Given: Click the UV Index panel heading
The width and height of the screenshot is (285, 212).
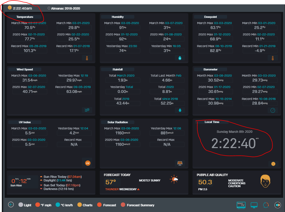Looking at the screenshot, I should pyautogui.click(x=25, y=122).
